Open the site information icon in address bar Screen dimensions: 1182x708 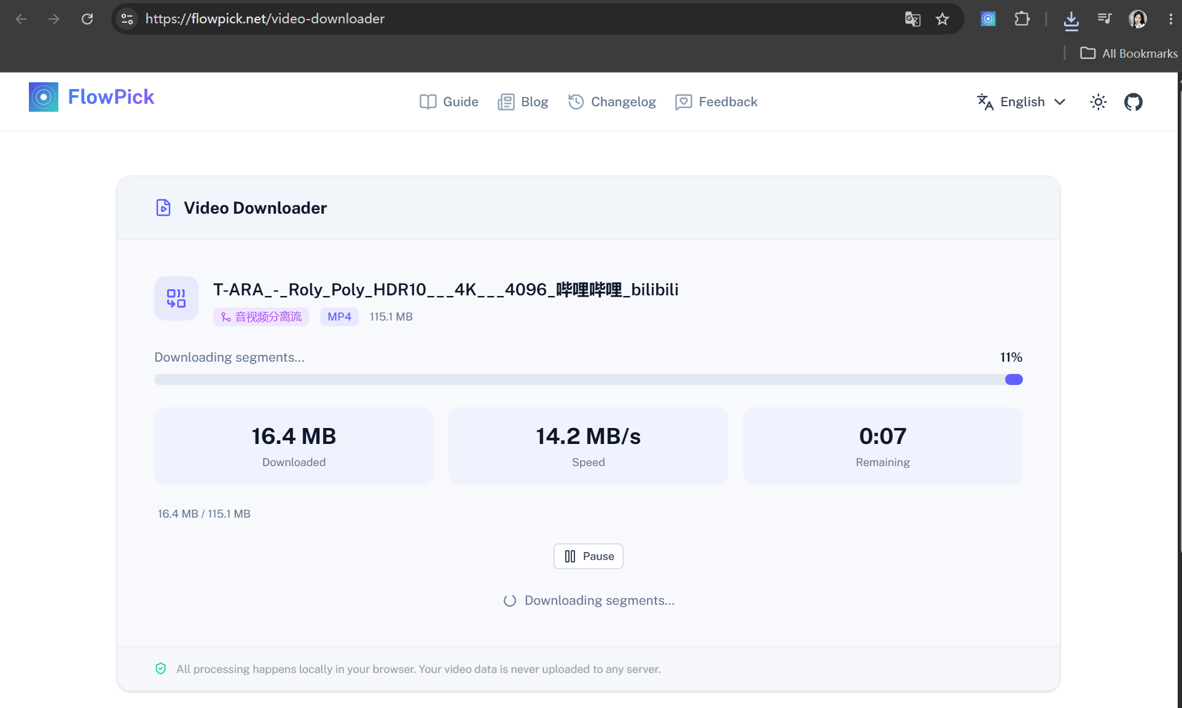pos(127,19)
